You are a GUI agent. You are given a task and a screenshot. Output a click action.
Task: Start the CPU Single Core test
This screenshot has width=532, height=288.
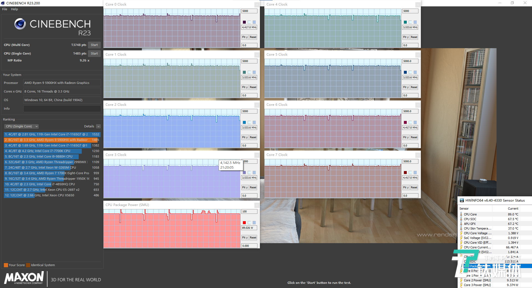(94, 53)
